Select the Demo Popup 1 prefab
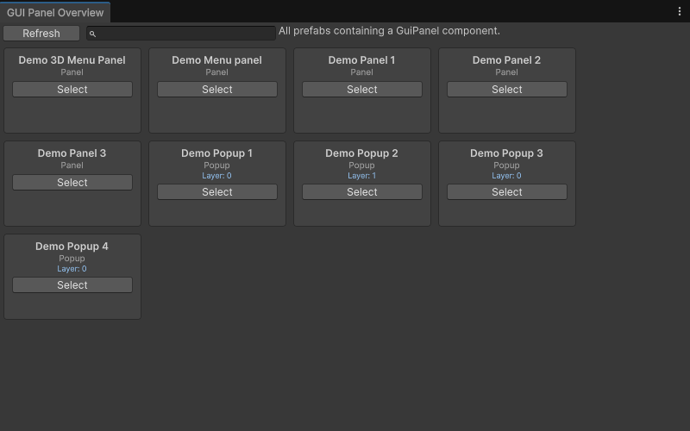Image resolution: width=690 pixels, height=431 pixels. [217, 191]
